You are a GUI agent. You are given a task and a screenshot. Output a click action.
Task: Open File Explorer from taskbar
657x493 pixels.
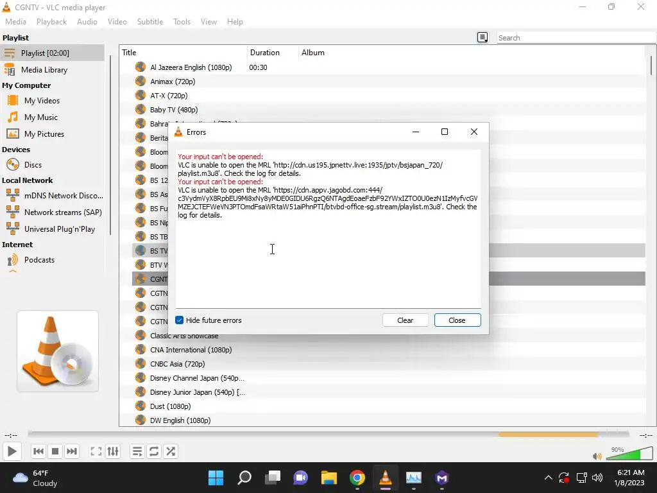coord(329,478)
